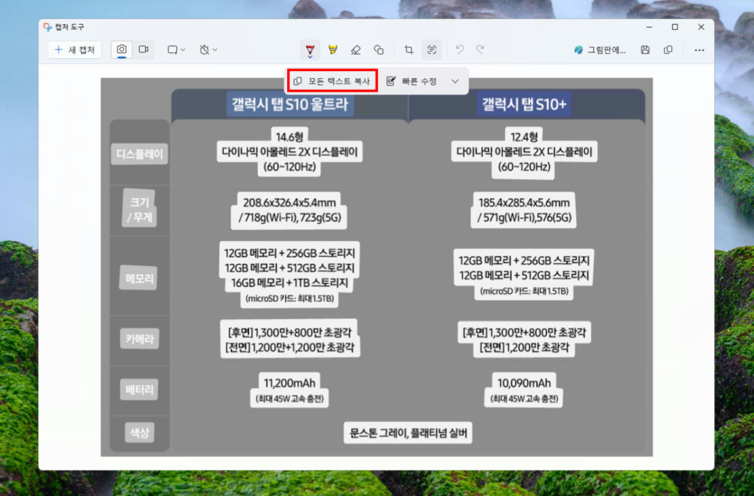Screen dimensions: 754x496
Task: Minimize the 캡처 도구 window
Action: click(x=649, y=27)
